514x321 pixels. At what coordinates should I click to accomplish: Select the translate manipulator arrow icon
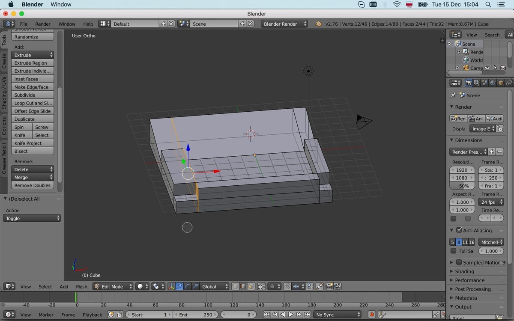click(x=179, y=286)
